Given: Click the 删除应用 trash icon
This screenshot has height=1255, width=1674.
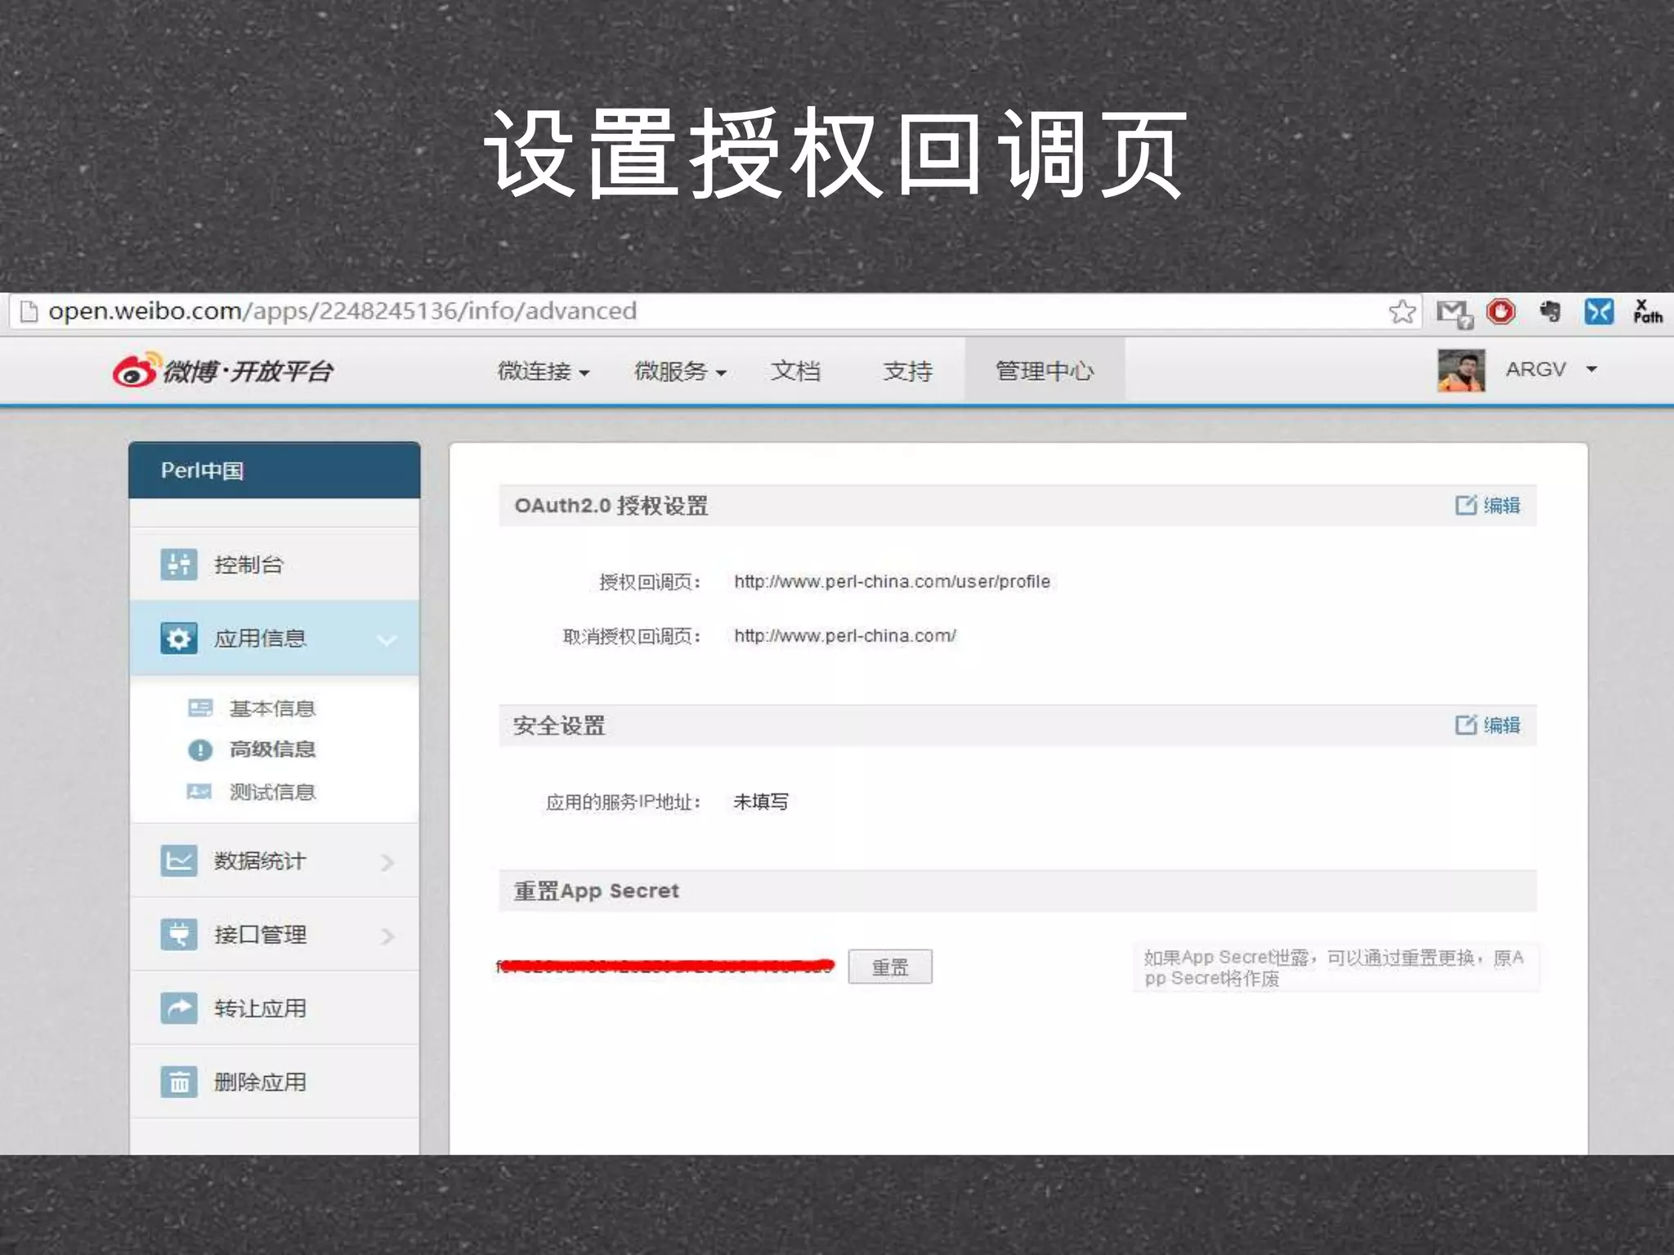Looking at the screenshot, I should 179,1082.
